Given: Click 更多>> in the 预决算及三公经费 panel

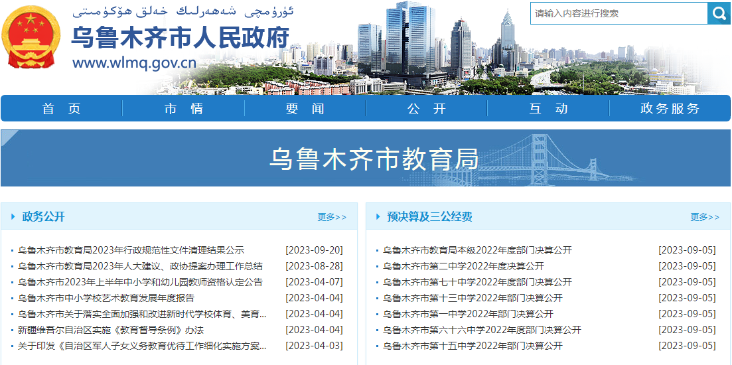Looking at the screenshot, I should [705, 217].
